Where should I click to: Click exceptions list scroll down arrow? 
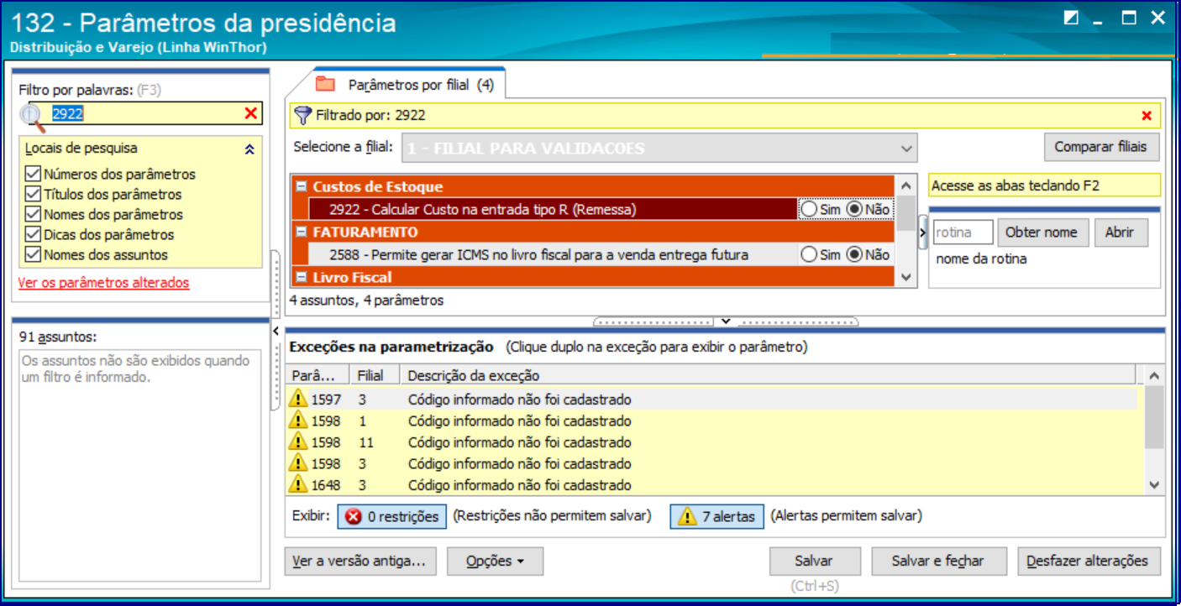click(x=1155, y=484)
